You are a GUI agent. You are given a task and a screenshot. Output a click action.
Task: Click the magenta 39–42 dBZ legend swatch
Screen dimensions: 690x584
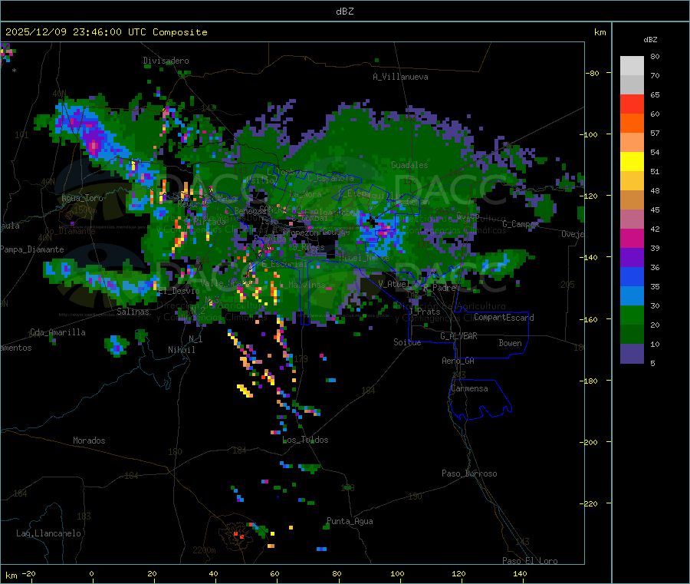[632, 238]
